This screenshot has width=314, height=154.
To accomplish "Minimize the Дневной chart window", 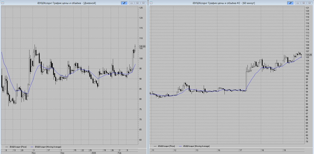I will (x=132, y=3).
